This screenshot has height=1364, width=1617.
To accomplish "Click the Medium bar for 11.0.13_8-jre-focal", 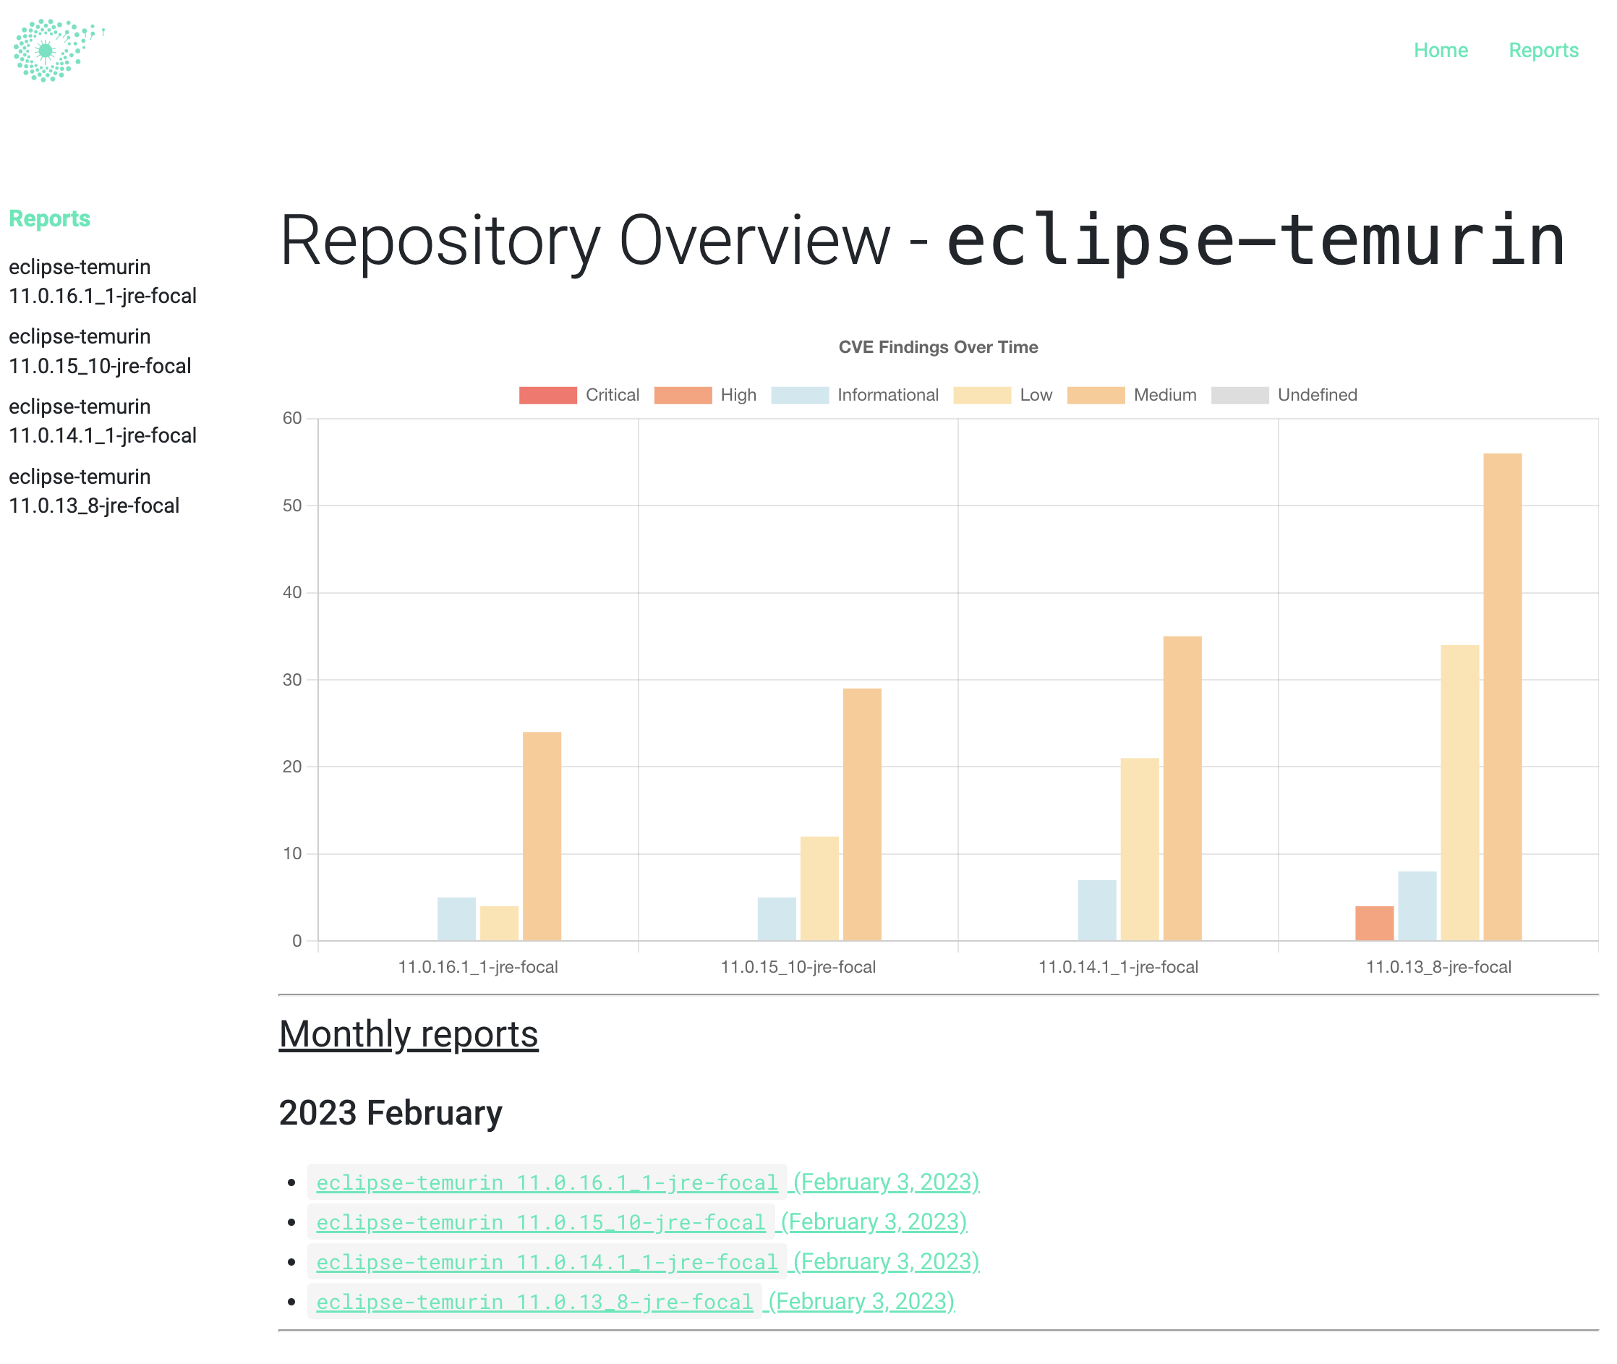I will pos(1502,696).
